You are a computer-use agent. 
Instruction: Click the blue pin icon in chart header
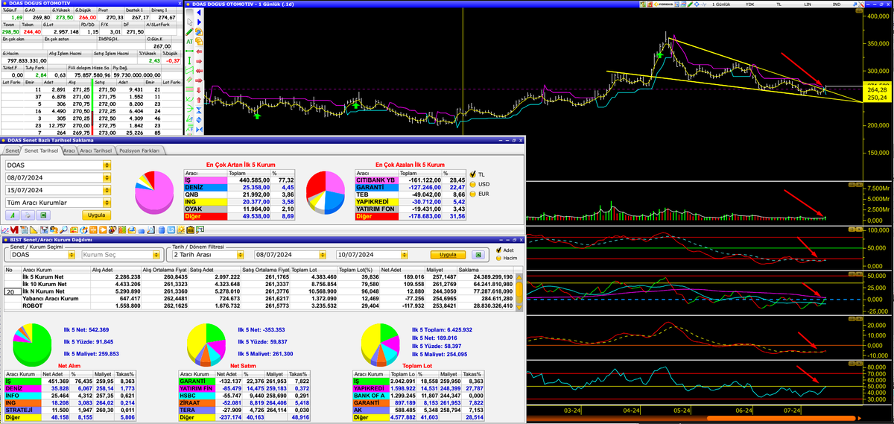point(855,4)
